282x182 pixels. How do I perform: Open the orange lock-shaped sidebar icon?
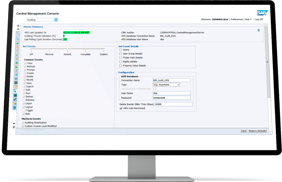[17, 47]
